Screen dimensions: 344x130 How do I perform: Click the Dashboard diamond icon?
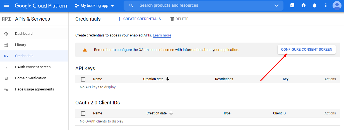click(6, 34)
